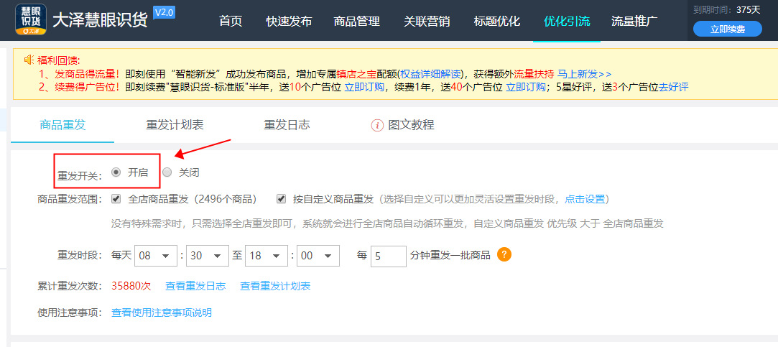Switch to the 重发计划表 tab
Image resolution: width=778 pixels, height=347 pixels.
click(175, 125)
